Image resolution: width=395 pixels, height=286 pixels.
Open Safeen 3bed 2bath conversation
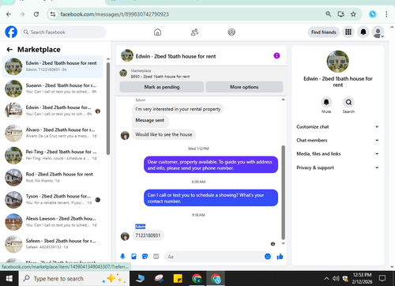pos(53,244)
